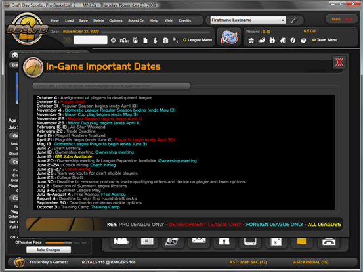The width and height of the screenshot is (363, 272).
Task: Click the info icon in team toolbar
Action: point(293,41)
